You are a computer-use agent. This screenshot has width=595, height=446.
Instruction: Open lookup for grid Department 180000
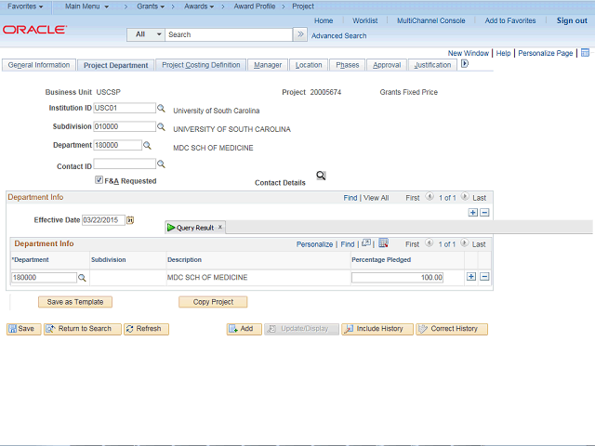tap(82, 278)
